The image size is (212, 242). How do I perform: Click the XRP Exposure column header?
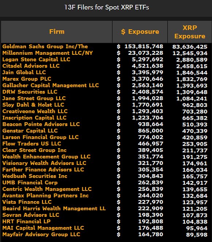pyautogui.click(x=190, y=32)
